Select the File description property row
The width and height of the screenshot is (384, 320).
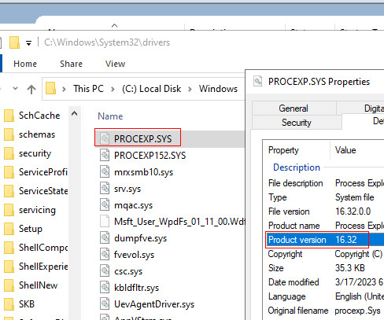[325, 183]
